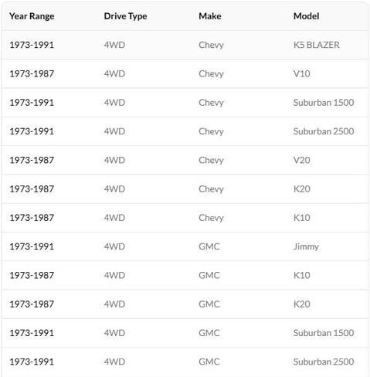Select the Chevy K10 model cell
370x377 pixels.
[x=302, y=218]
